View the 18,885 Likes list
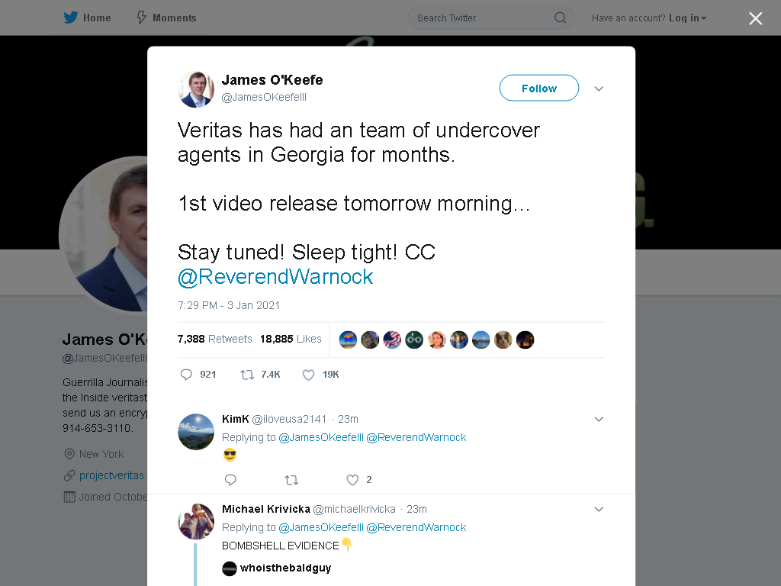781x586 pixels. [291, 339]
